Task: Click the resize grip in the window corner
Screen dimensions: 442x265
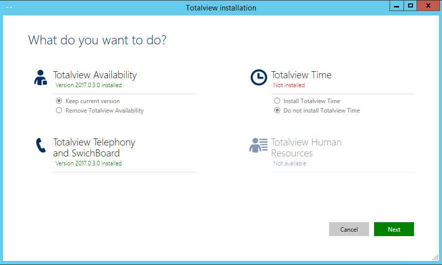Action: 436,258
